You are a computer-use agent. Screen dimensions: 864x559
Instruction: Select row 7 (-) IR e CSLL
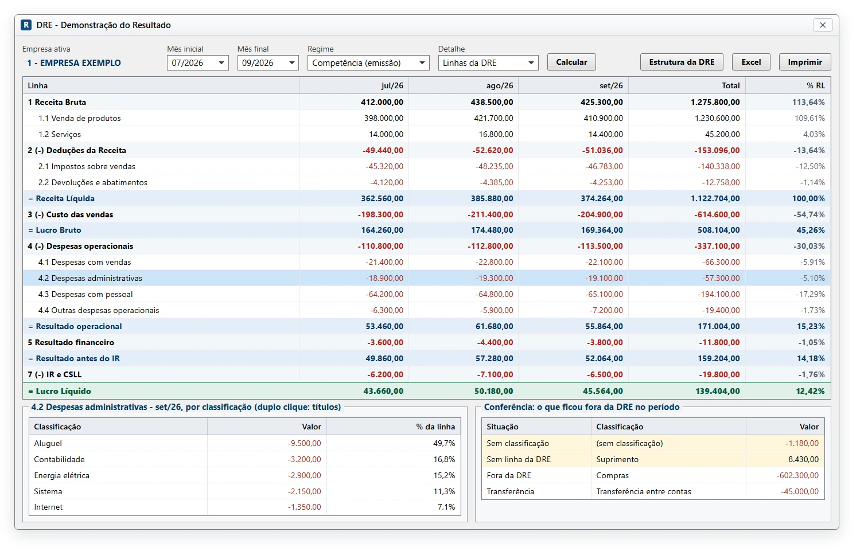tap(427, 374)
